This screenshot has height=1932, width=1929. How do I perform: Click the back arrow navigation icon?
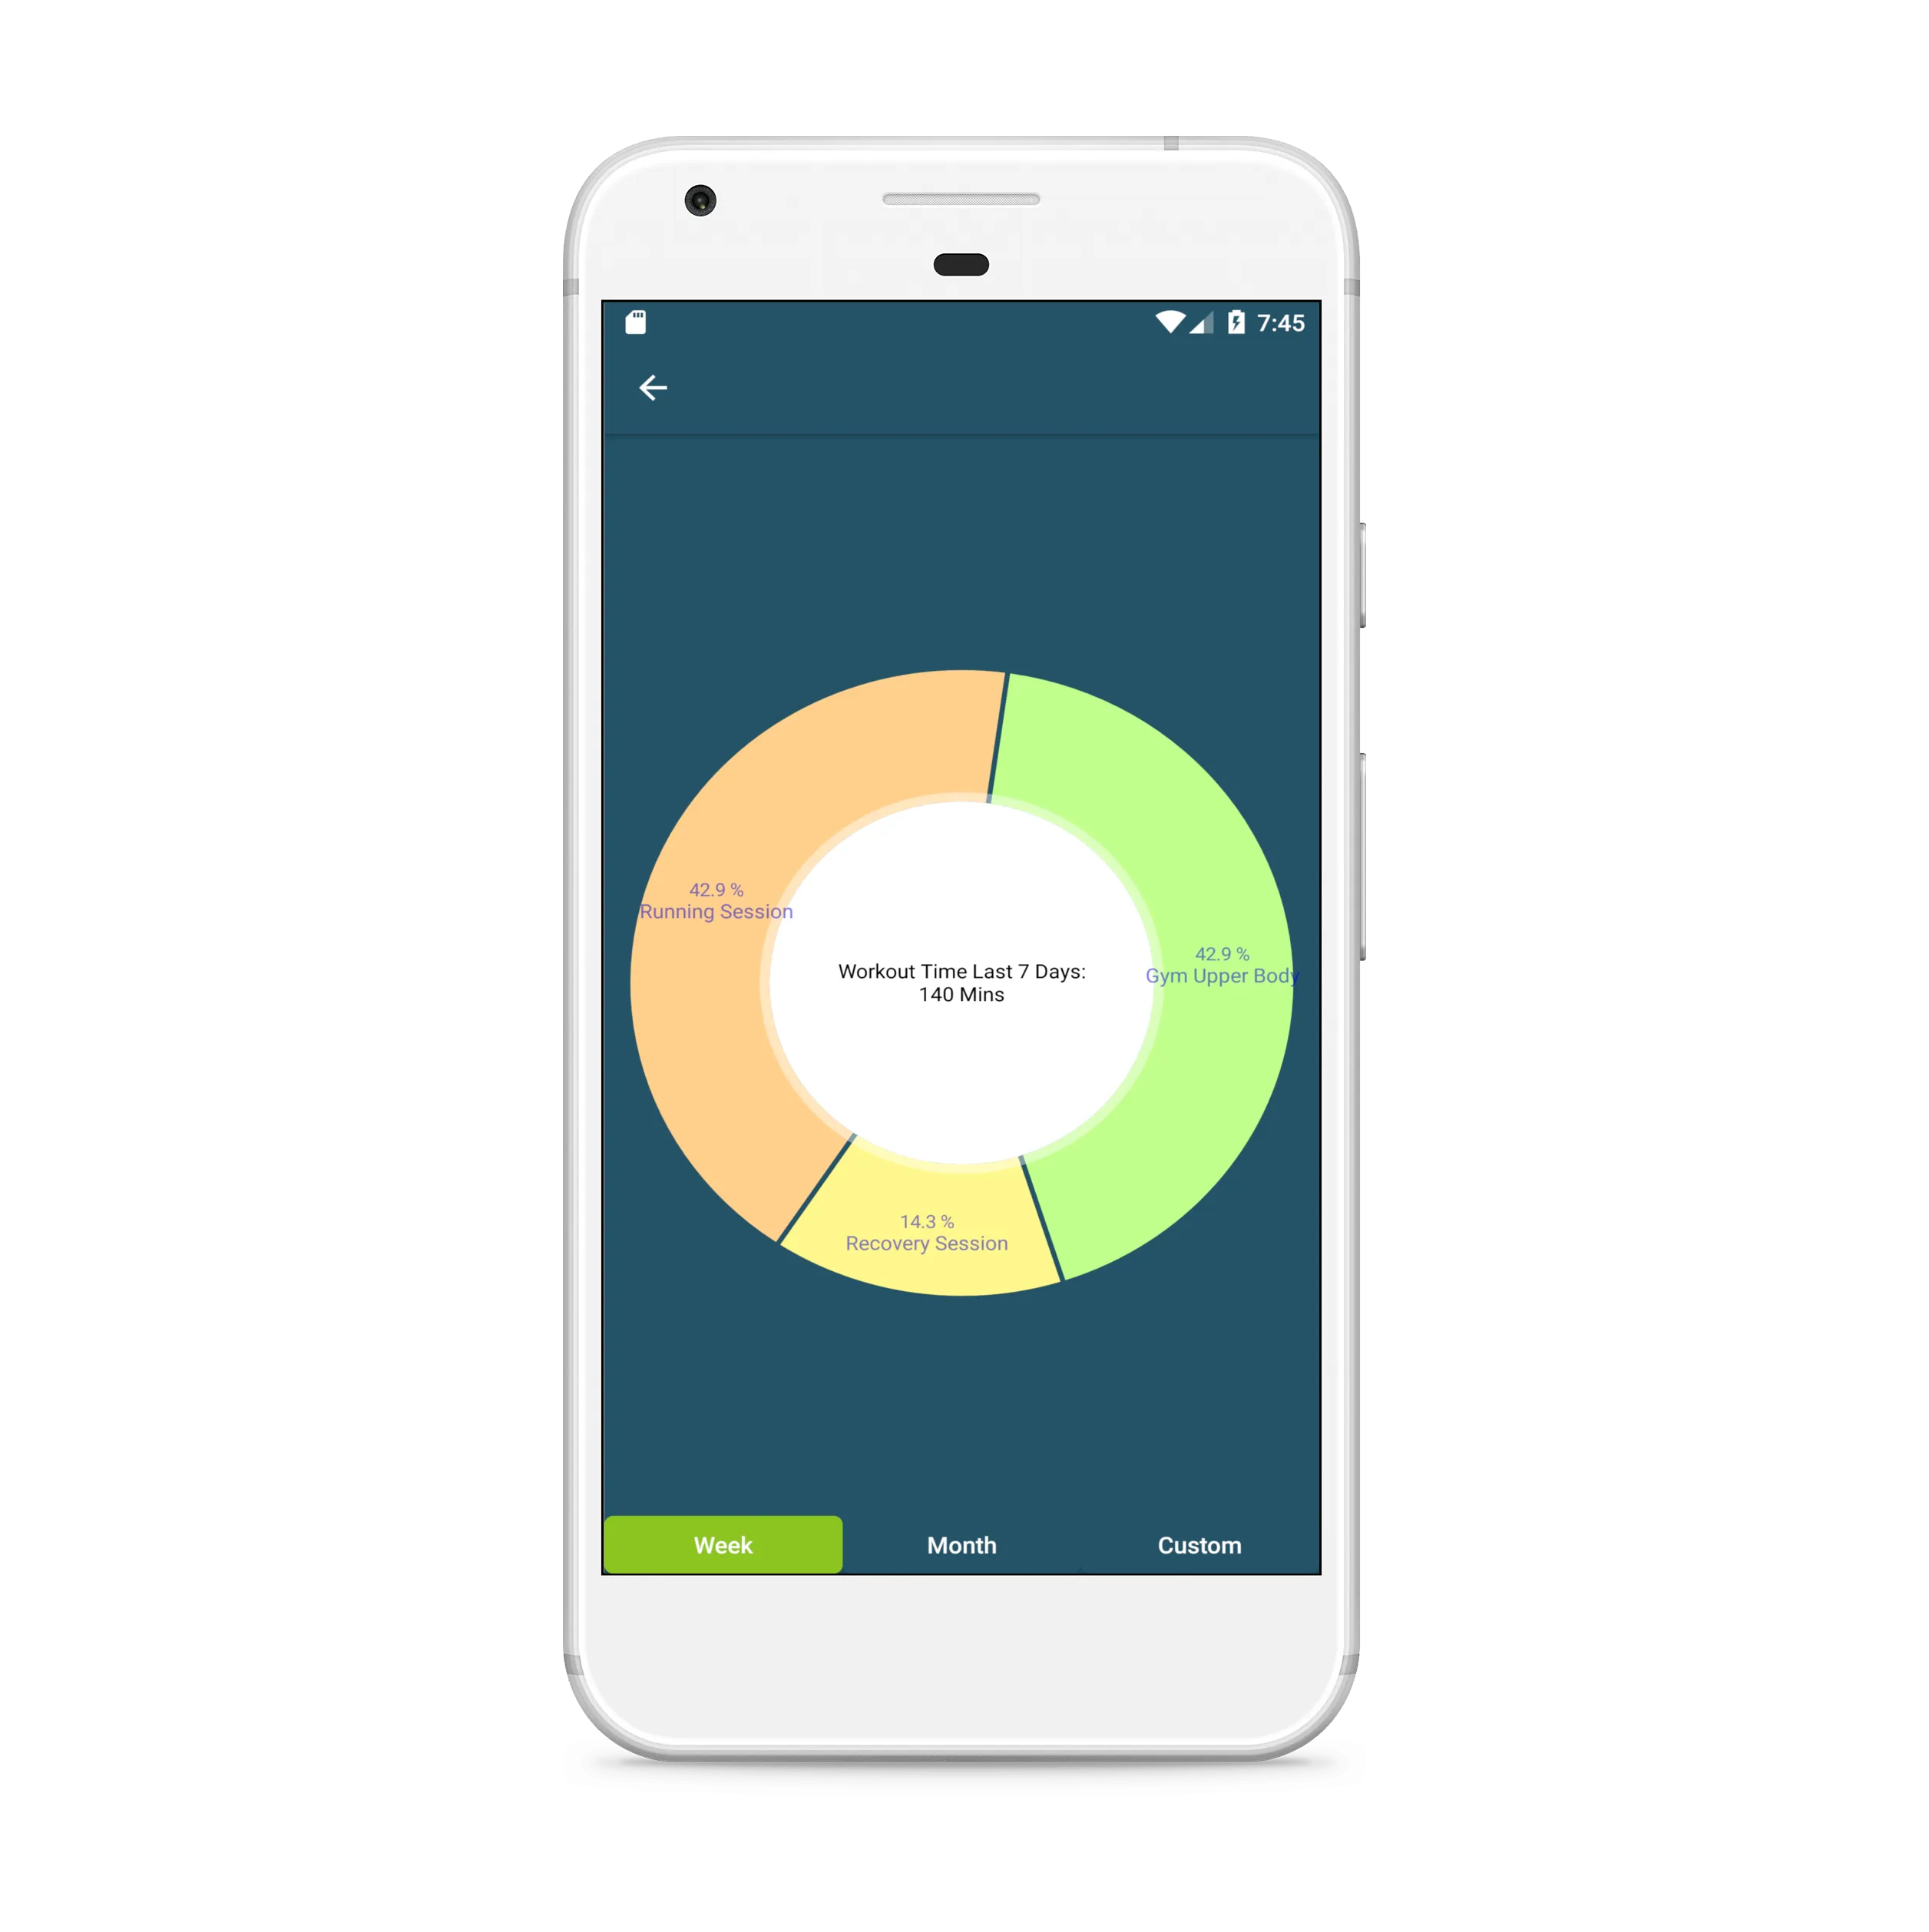pyautogui.click(x=653, y=388)
